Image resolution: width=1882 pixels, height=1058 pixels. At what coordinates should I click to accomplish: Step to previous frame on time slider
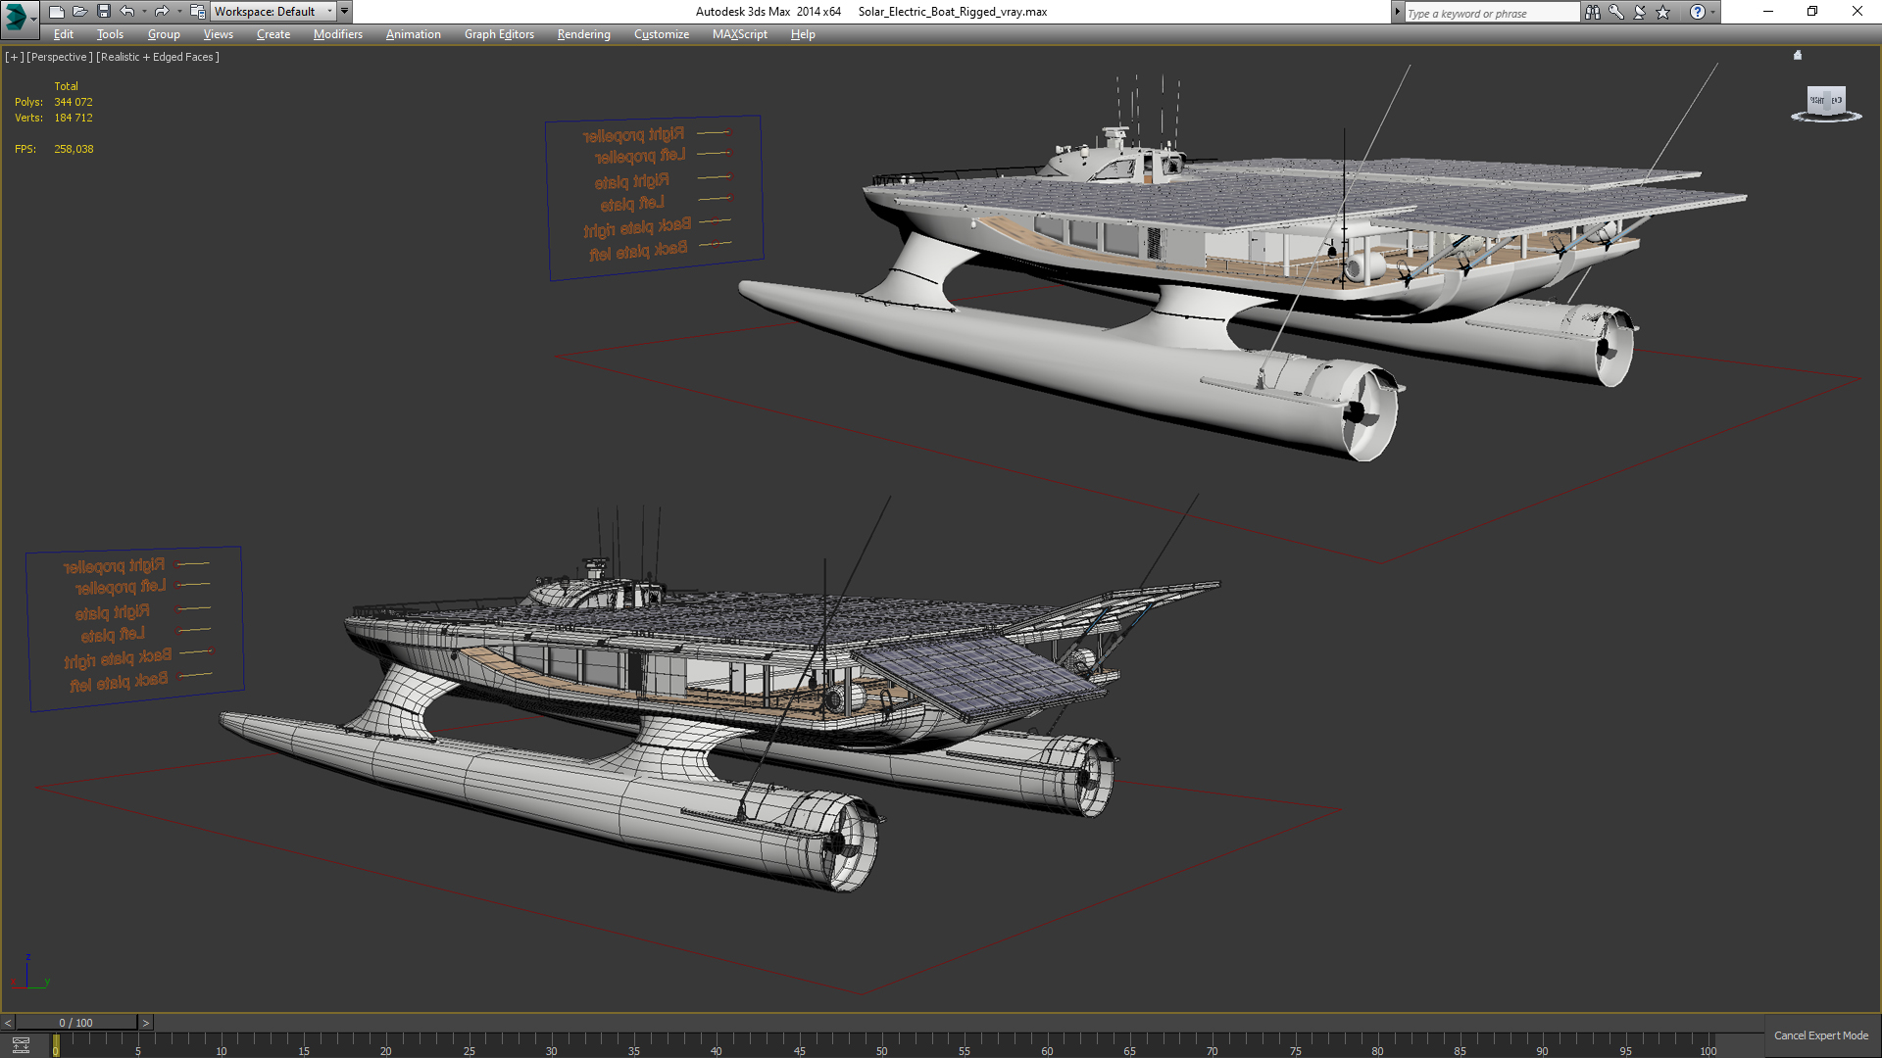click(8, 1023)
